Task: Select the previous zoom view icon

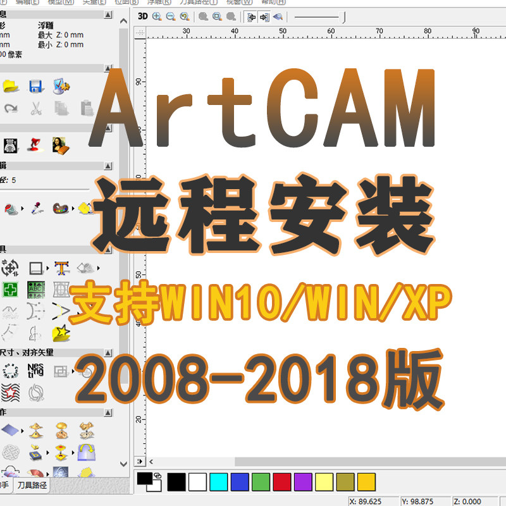Action: point(185,16)
